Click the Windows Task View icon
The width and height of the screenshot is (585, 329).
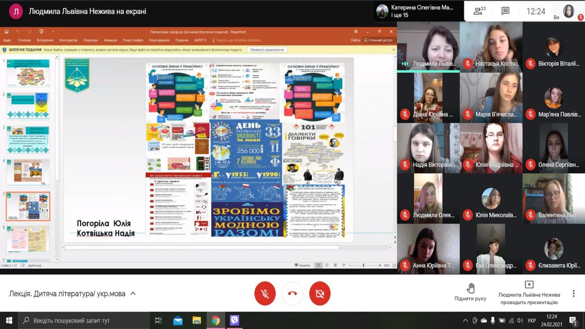point(158,321)
